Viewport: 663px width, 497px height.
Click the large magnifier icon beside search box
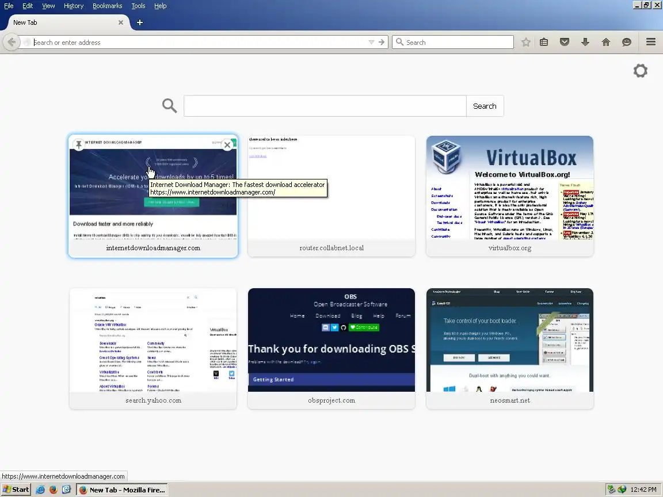[x=170, y=106]
